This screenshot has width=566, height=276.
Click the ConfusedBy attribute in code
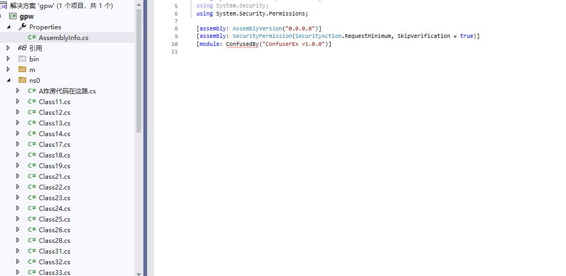240,44
